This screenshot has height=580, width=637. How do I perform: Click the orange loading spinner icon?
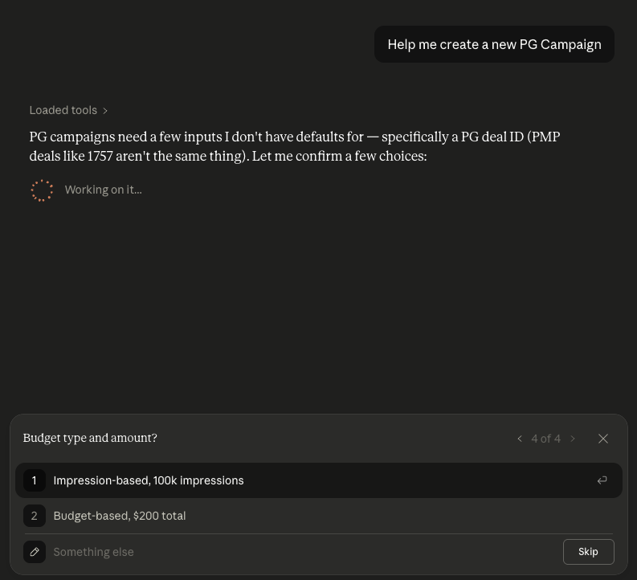pos(42,190)
